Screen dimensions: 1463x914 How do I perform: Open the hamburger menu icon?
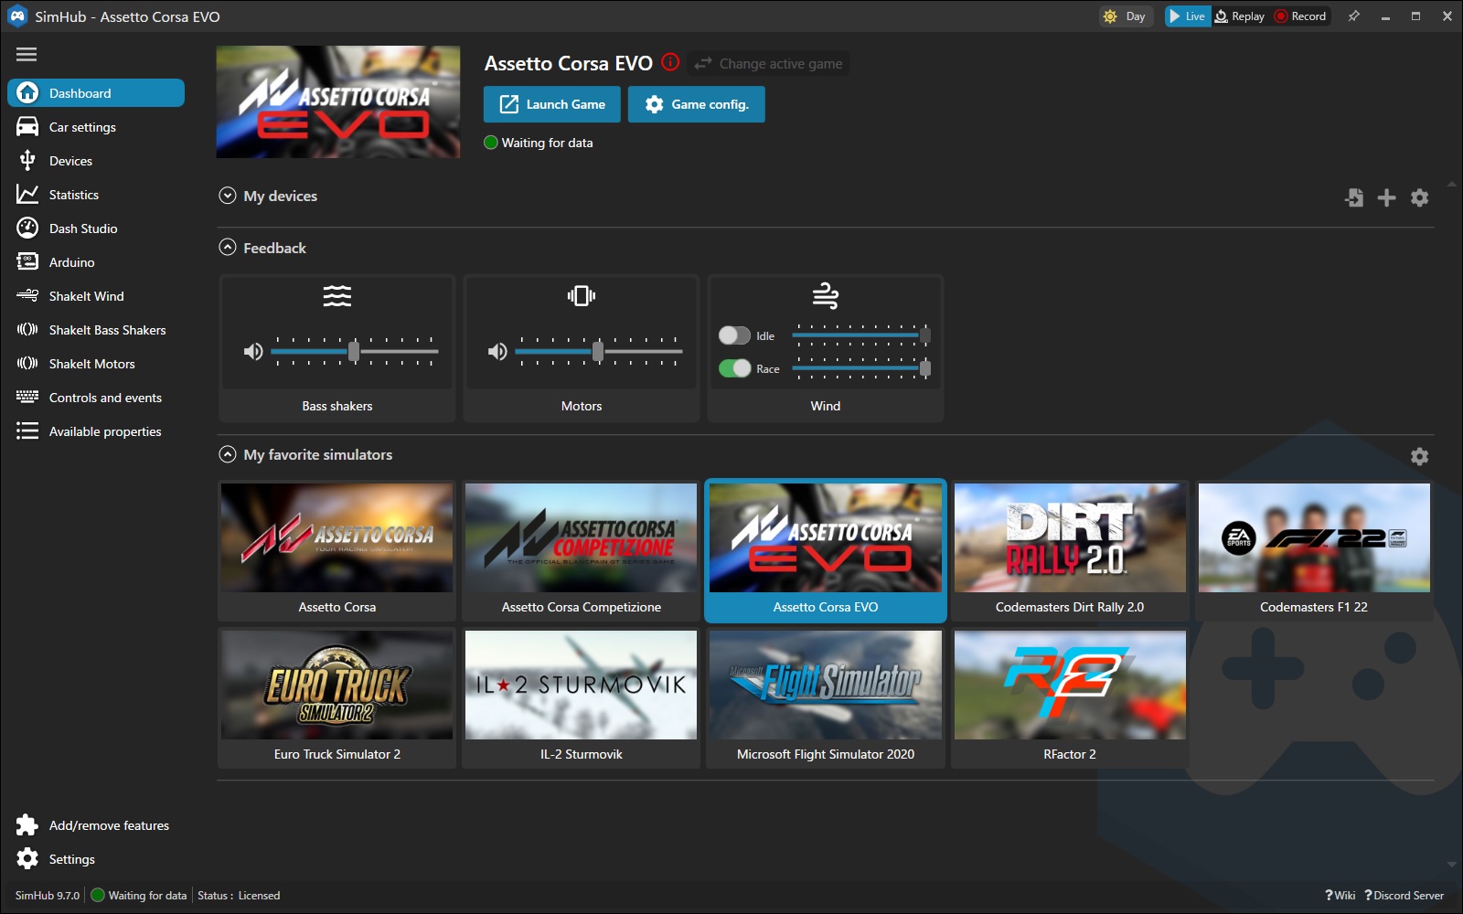(27, 55)
